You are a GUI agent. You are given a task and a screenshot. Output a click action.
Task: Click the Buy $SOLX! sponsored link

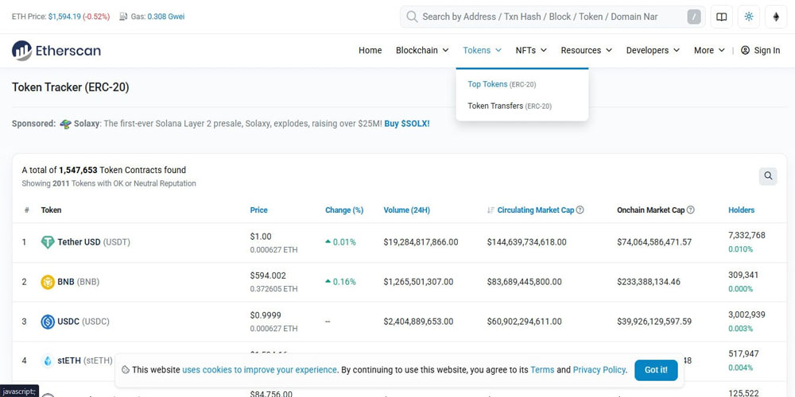coord(407,124)
